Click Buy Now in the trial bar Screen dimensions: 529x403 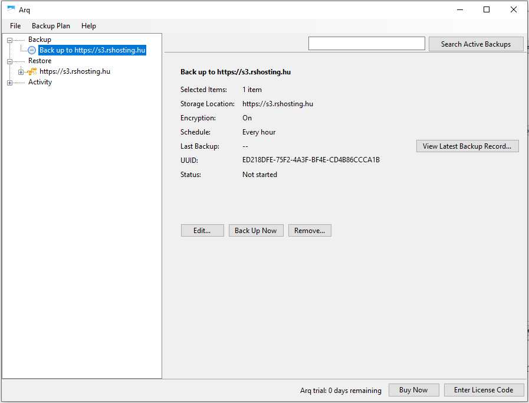click(x=413, y=390)
